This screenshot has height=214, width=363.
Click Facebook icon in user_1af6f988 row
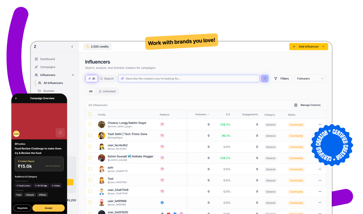click(162, 203)
